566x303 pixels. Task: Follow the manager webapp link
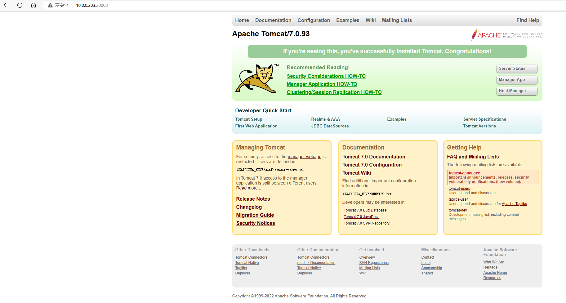coord(305,157)
